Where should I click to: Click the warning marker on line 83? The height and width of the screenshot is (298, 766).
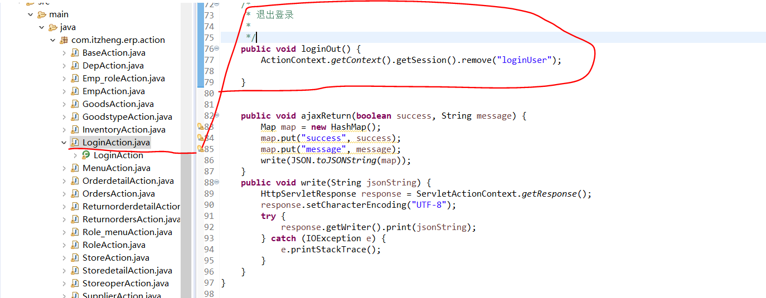[x=201, y=126]
